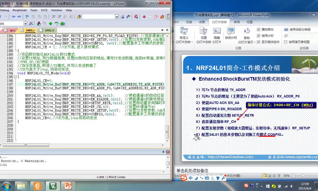Click Sogou input method S logo
This screenshot has width=318, height=191.
184,178
